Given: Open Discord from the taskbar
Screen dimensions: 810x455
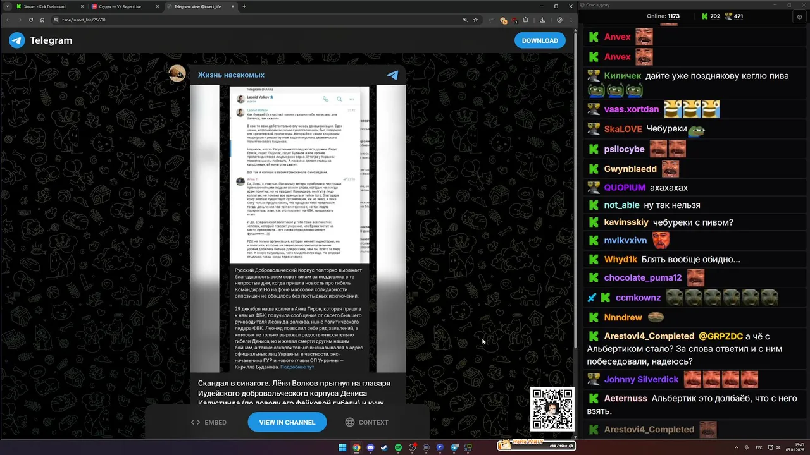Looking at the screenshot, I should 370,447.
